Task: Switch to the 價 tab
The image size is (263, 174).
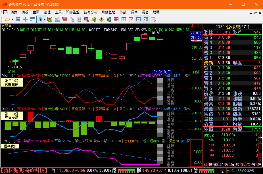Action: click(x=211, y=164)
